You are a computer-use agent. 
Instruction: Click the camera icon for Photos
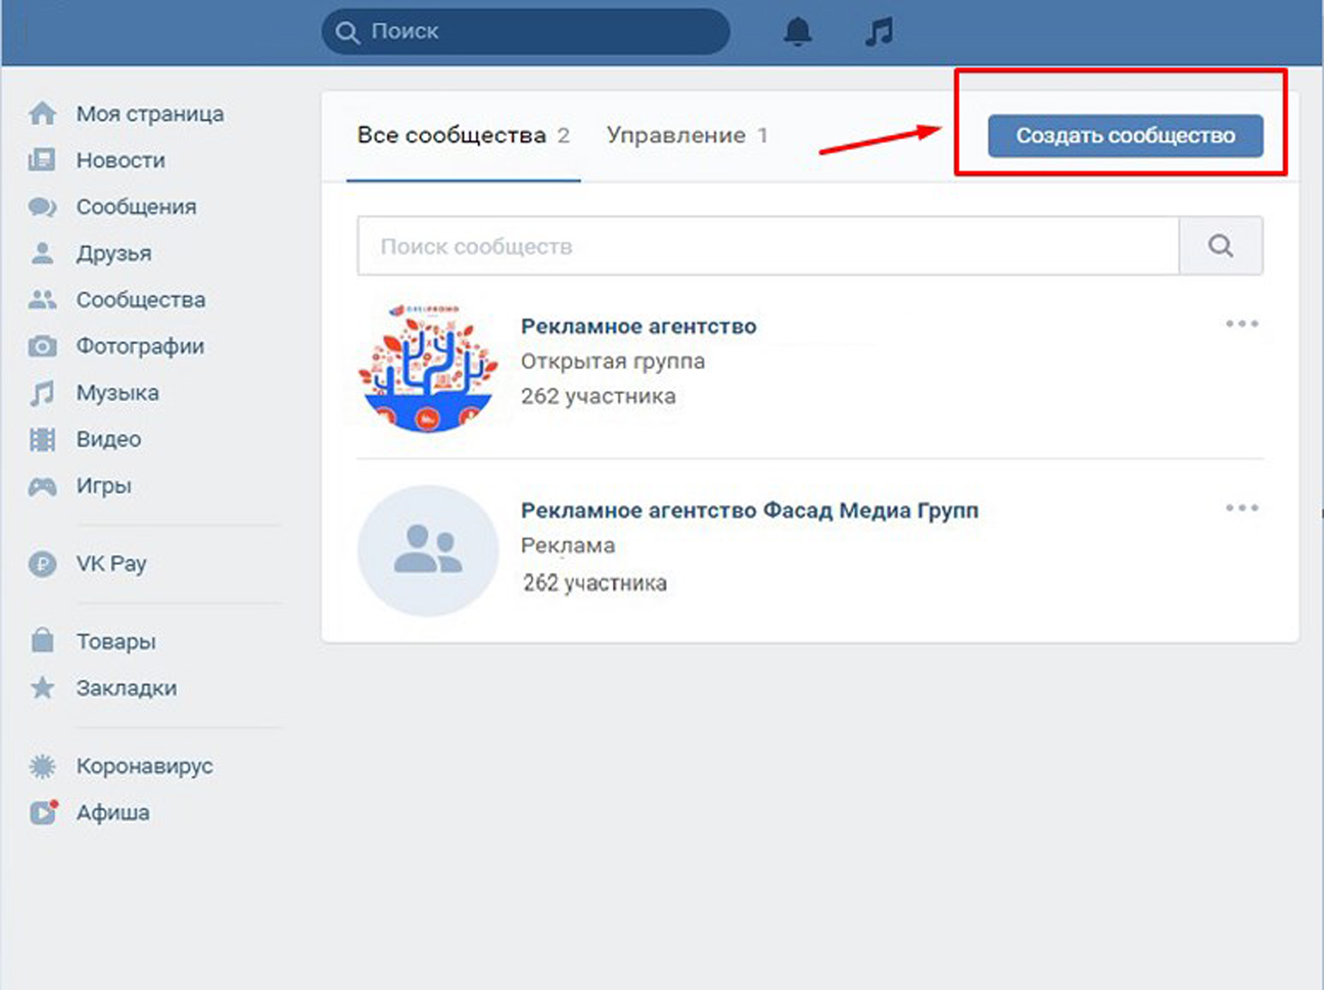pyautogui.click(x=42, y=347)
